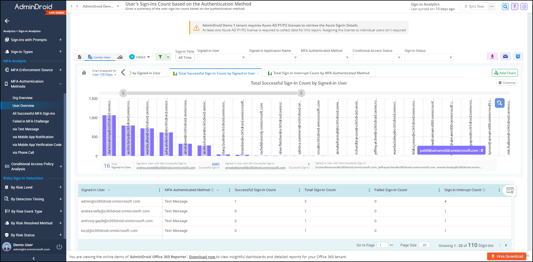533x262 pixels.
Task: Switch to the Combo View tab
Action: tap(99, 57)
